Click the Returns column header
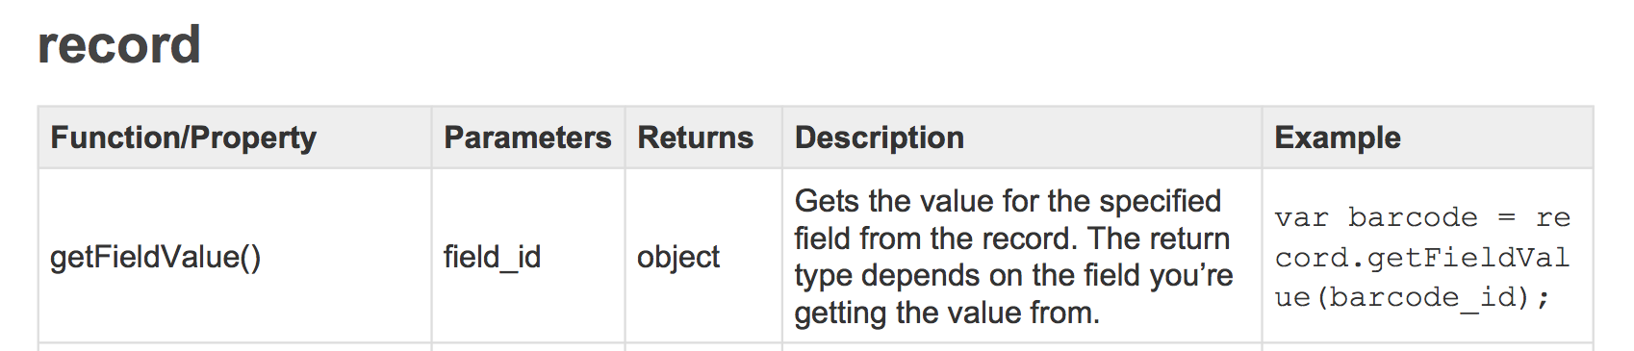Viewport: 1634px width, 351px height. pos(695,138)
